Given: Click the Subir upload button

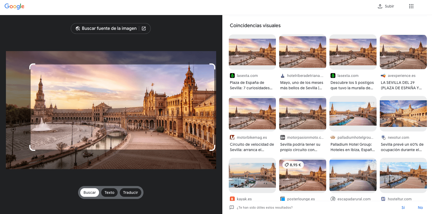Looking at the screenshot, I should coord(386,6).
